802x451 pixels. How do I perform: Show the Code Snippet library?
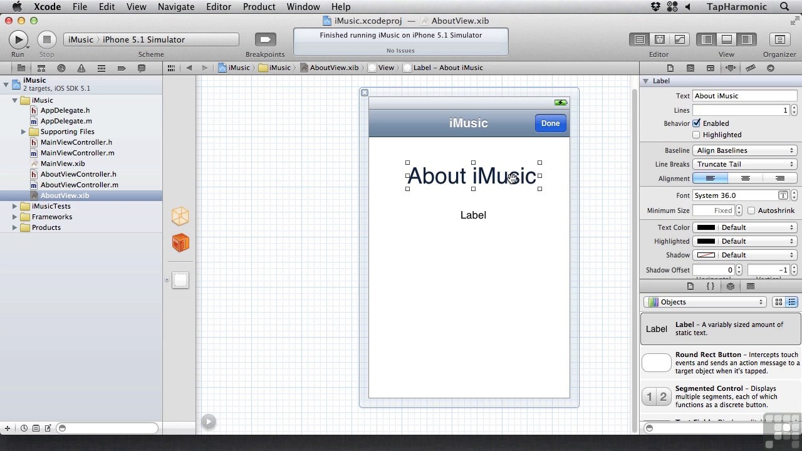pyautogui.click(x=711, y=286)
